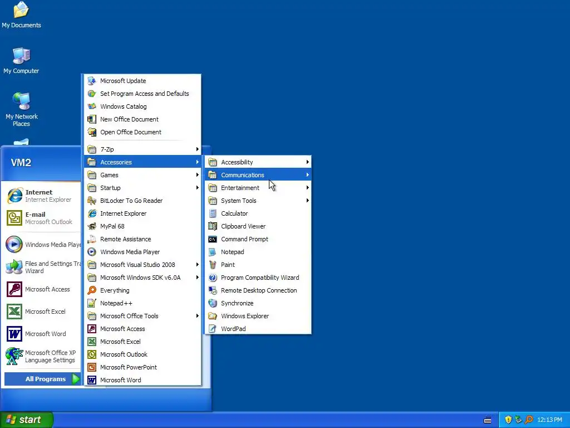Viewport: 570px width, 428px height.
Task: Open Remote Desktop Connection
Action: (x=258, y=290)
